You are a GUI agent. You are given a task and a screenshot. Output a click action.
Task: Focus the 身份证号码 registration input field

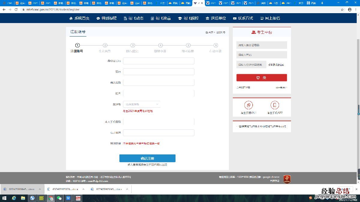click(158, 61)
